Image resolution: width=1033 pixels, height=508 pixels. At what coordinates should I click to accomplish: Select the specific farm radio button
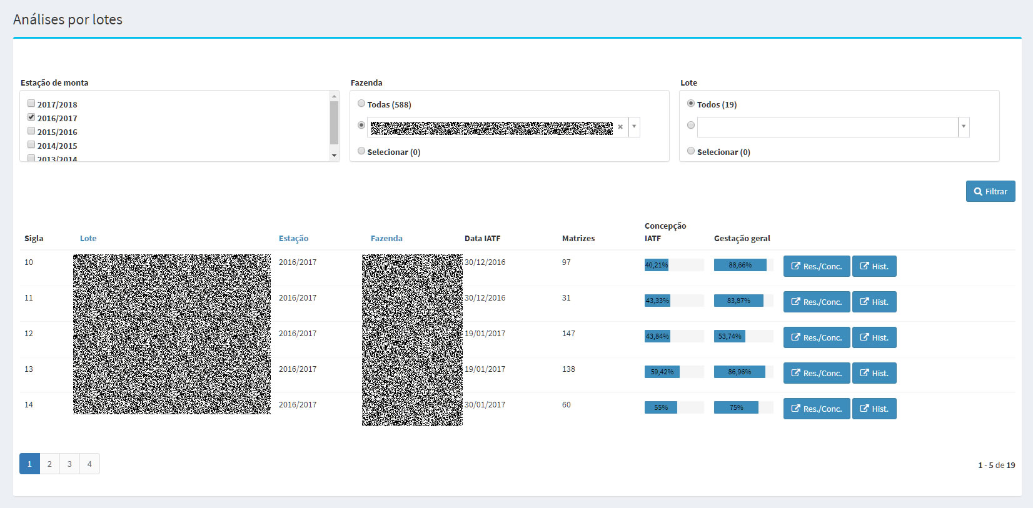pos(361,125)
